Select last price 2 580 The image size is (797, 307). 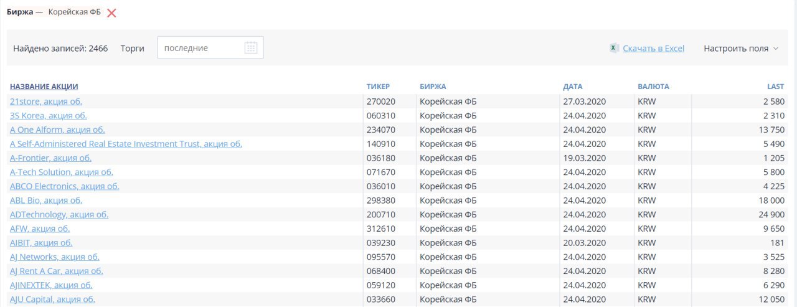[773, 101]
